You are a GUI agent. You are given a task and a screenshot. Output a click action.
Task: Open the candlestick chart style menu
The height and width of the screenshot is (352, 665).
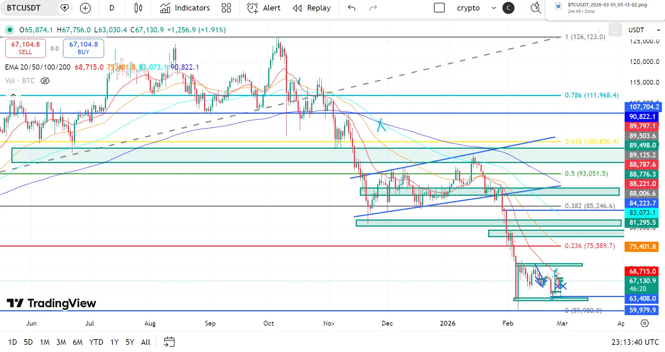click(x=138, y=8)
